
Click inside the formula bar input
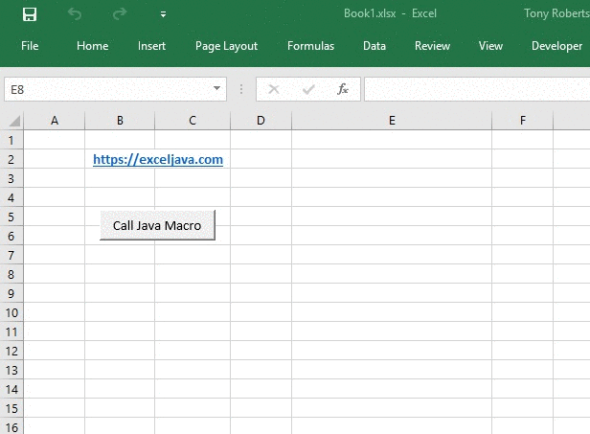tap(477, 89)
